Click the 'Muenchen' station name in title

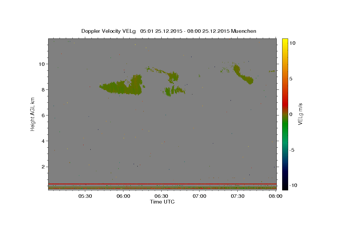point(244,31)
